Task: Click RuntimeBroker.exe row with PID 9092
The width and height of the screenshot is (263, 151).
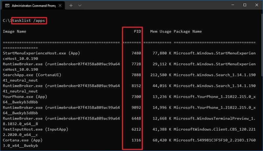Action: coord(61,107)
